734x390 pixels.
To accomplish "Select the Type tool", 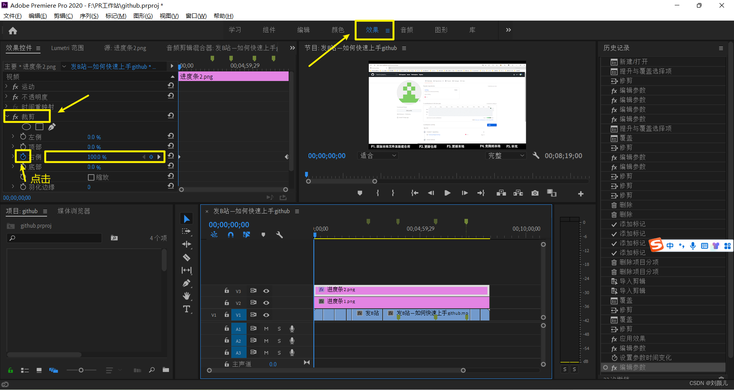I will pos(187,309).
